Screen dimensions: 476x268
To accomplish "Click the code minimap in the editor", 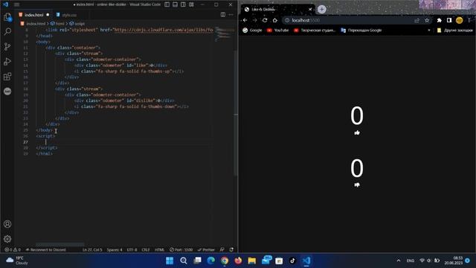I will [225, 33].
